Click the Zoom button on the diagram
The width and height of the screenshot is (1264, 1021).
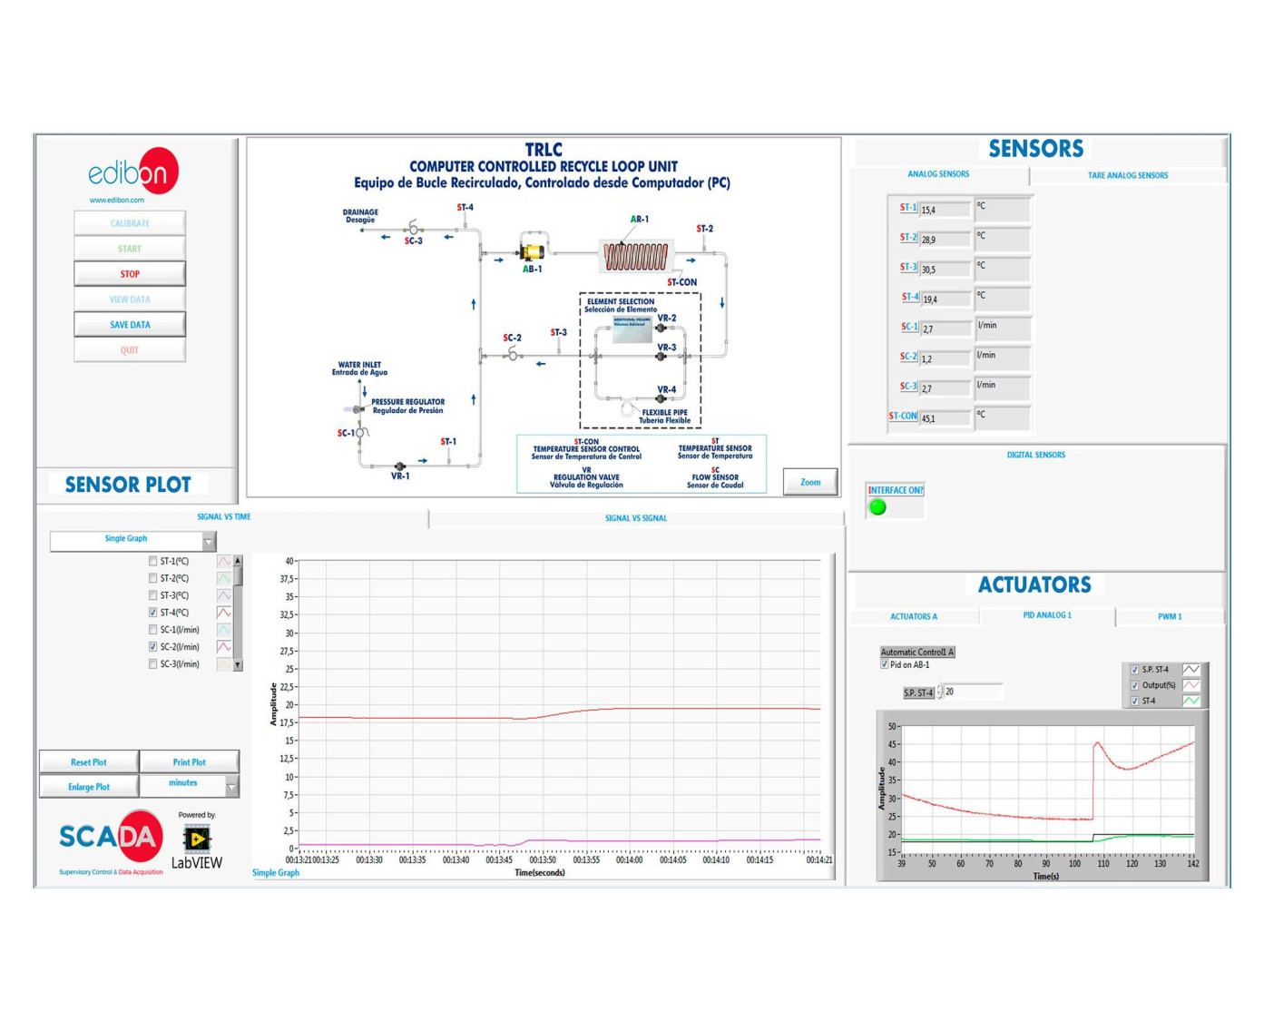809,482
